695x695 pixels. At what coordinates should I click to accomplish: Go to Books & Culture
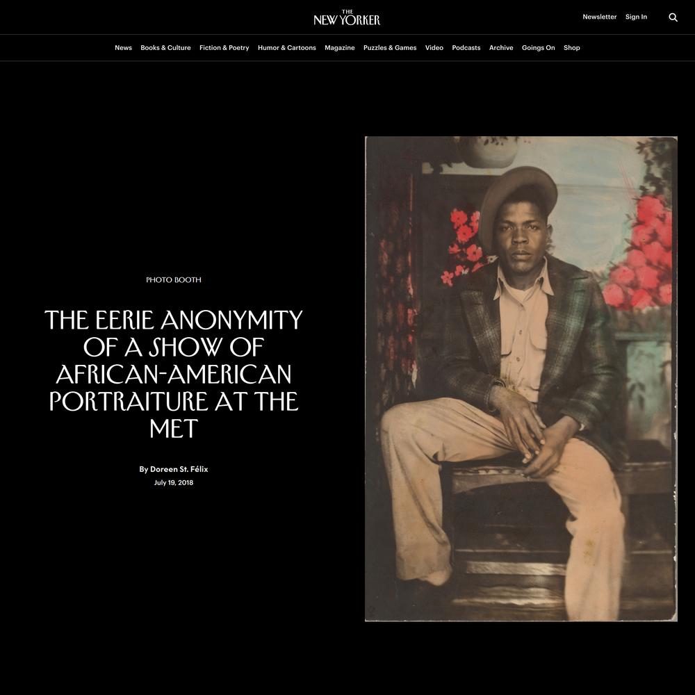click(x=166, y=48)
